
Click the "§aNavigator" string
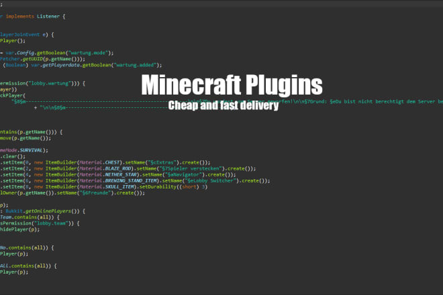[184, 174]
